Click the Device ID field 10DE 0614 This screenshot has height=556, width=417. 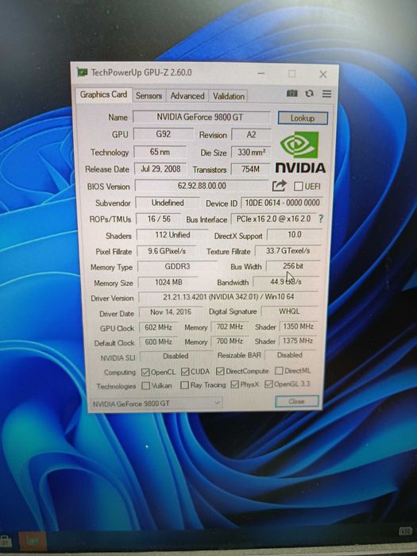[x=282, y=203]
